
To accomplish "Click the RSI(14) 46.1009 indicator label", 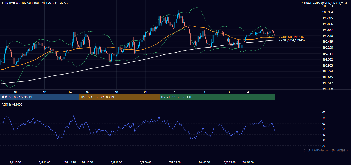I will coord(12,105).
